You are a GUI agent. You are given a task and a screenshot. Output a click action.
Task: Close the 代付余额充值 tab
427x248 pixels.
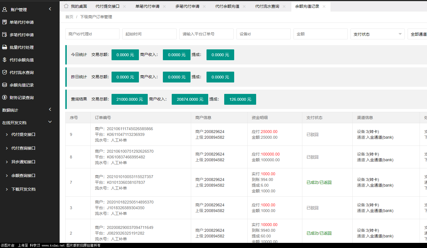[x=244, y=6]
